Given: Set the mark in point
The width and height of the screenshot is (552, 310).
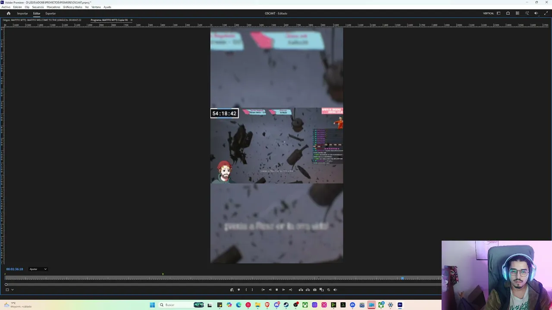Looking at the screenshot, I should click(246, 290).
